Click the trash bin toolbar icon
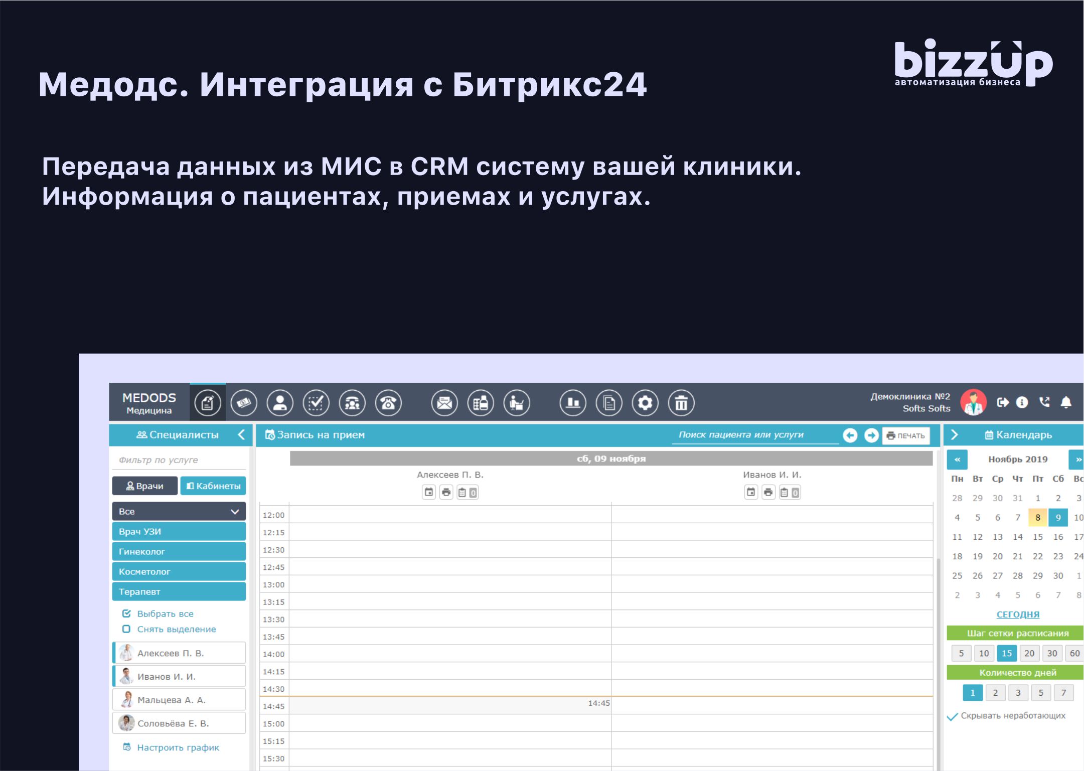Screen dimensions: 1084x771 [681, 403]
